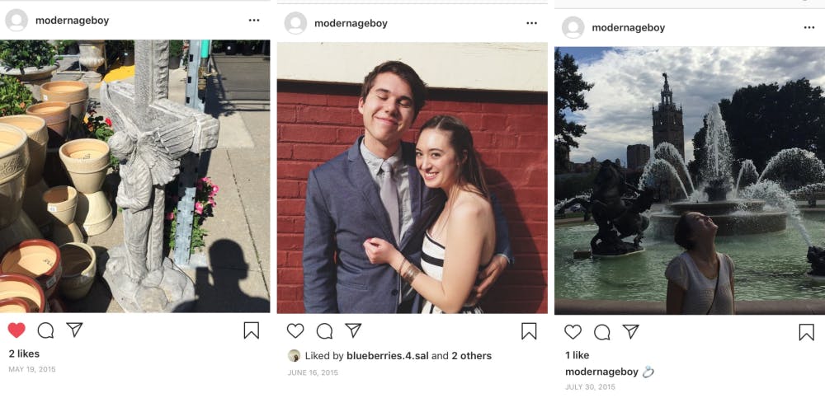Share the garden statue post via paper plane
The width and height of the screenshot is (825, 398).
(75, 330)
